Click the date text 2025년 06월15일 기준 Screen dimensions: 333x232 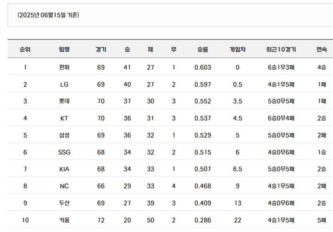click(x=48, y=15)
